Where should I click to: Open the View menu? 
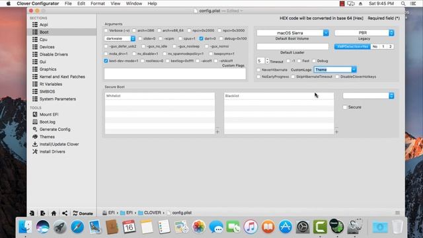click(115, 3)
